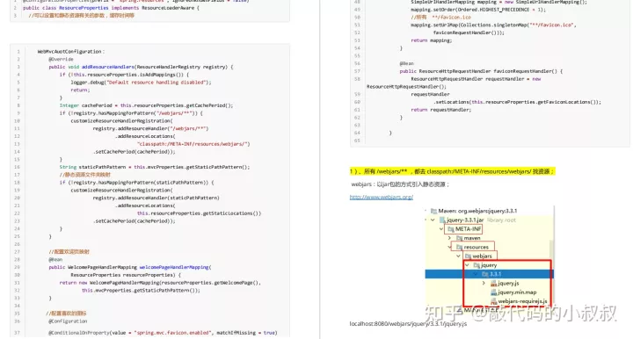Click the Maven org.webjars:jquery library icon
The height and width of the screenshot is (339, 633).
pyautogui.click(x=433, y=211)
